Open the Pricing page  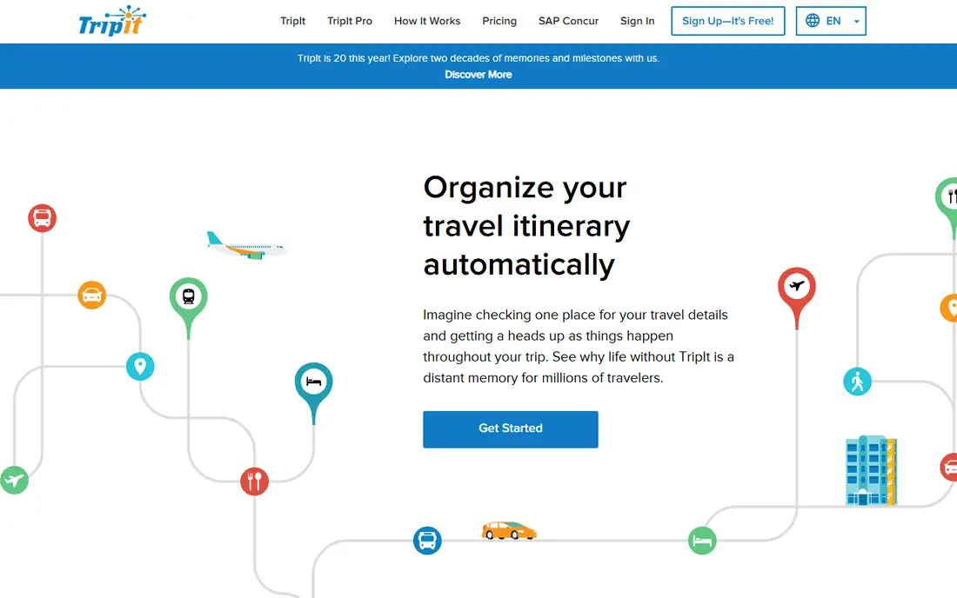coord(499,21)
